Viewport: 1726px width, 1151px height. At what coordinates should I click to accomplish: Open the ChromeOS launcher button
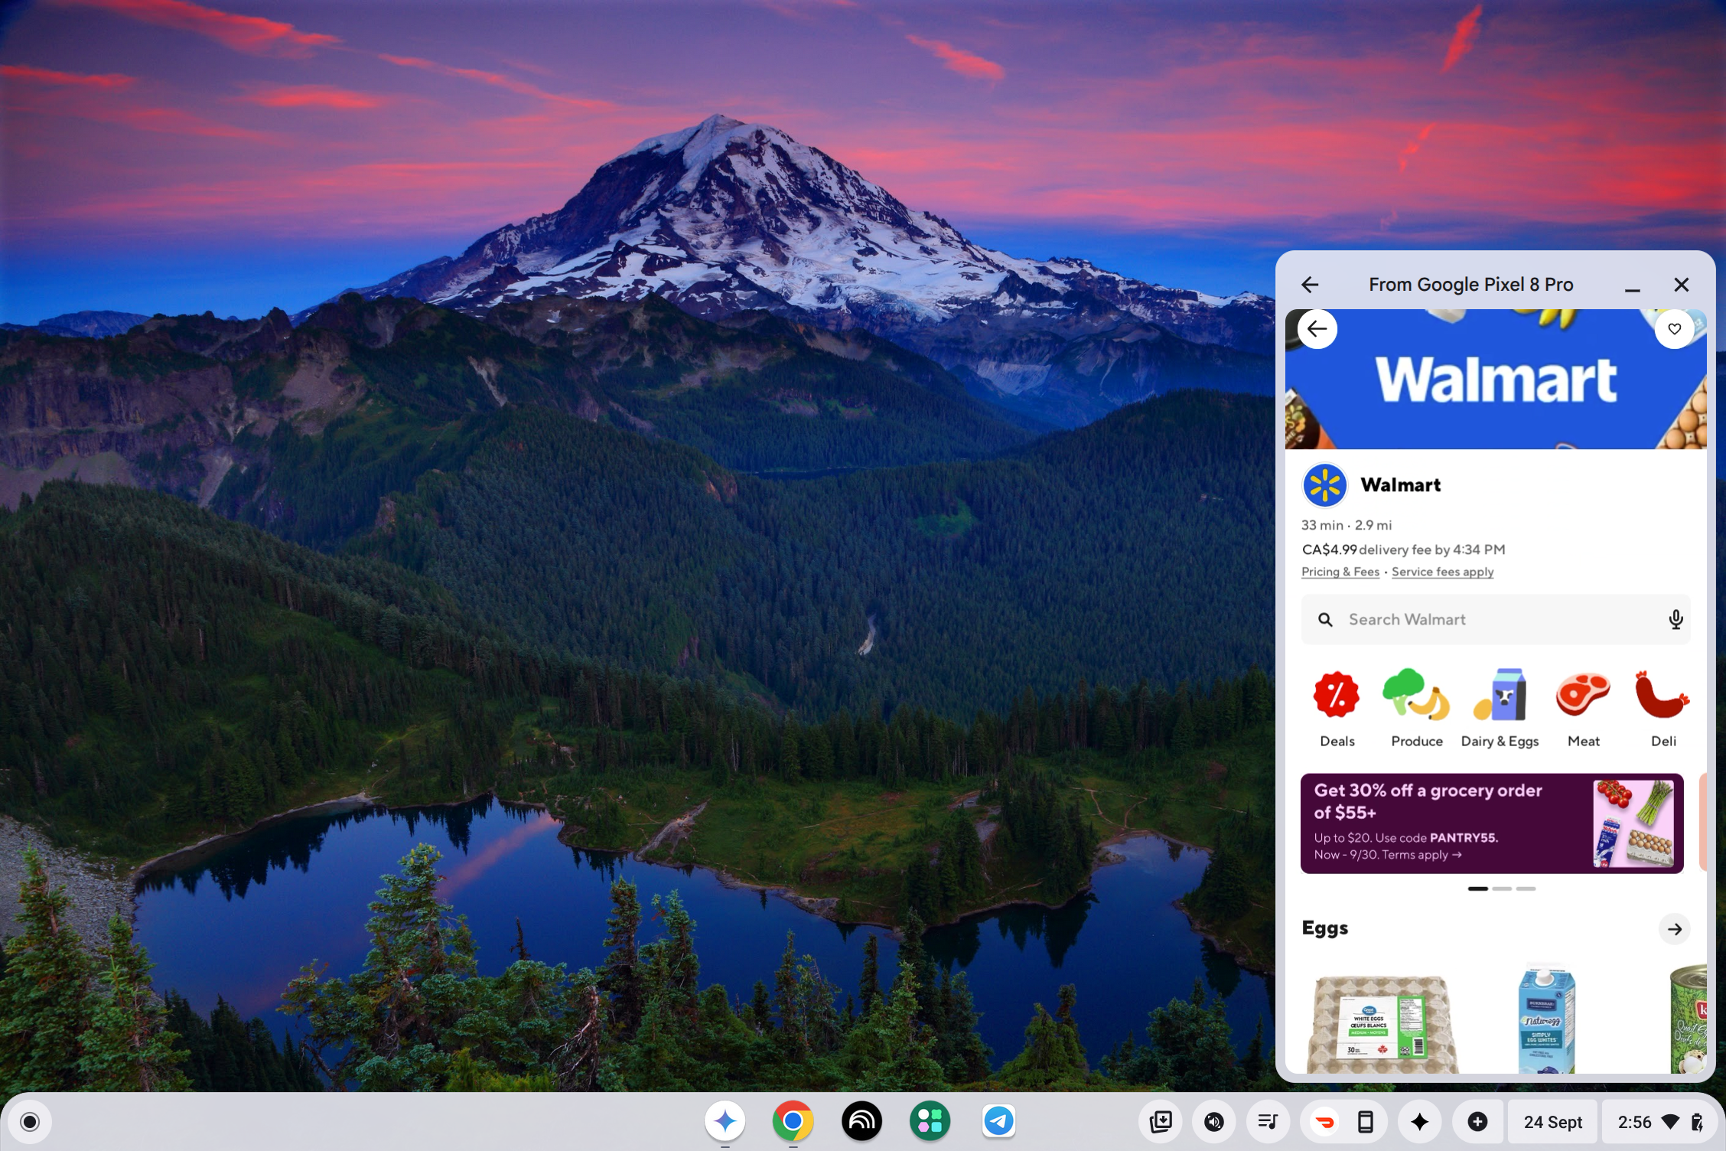tap(30, 1122)
